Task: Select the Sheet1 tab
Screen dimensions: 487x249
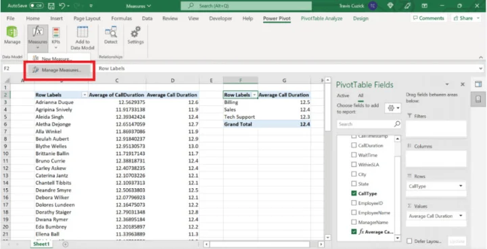Action: tap(41, 244)
